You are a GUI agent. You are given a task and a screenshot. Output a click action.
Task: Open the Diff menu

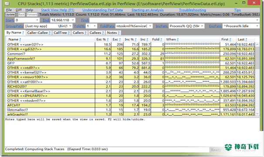pos(19,10)
